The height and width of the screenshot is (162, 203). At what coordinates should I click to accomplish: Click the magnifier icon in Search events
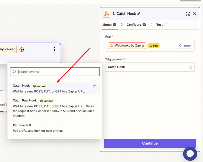(x=14, y=72)
